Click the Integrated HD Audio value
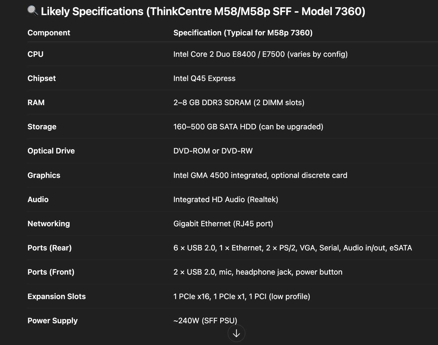This screenshot has height=345, width=438. (x=226, y=199)
